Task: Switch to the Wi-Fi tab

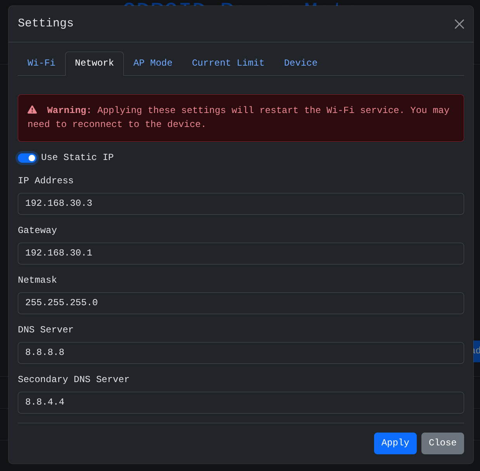Action: point(41,63)
